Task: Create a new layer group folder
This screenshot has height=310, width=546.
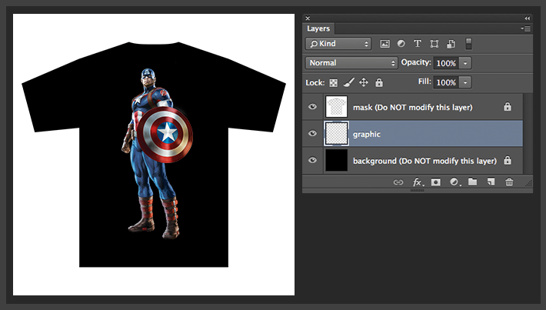Action: 472,182
